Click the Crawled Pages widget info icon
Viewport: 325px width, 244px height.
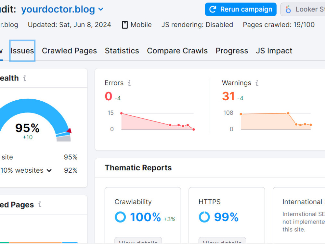(x=40, y=205)
